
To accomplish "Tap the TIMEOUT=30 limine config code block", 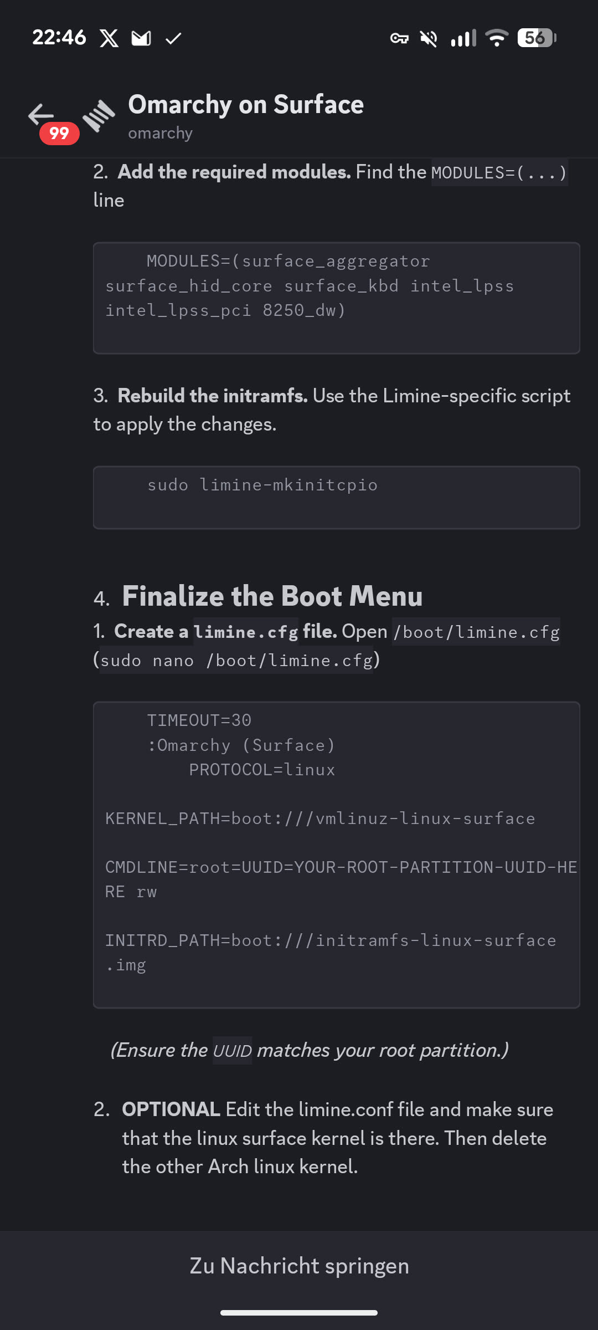I will (x=336, y=854).
